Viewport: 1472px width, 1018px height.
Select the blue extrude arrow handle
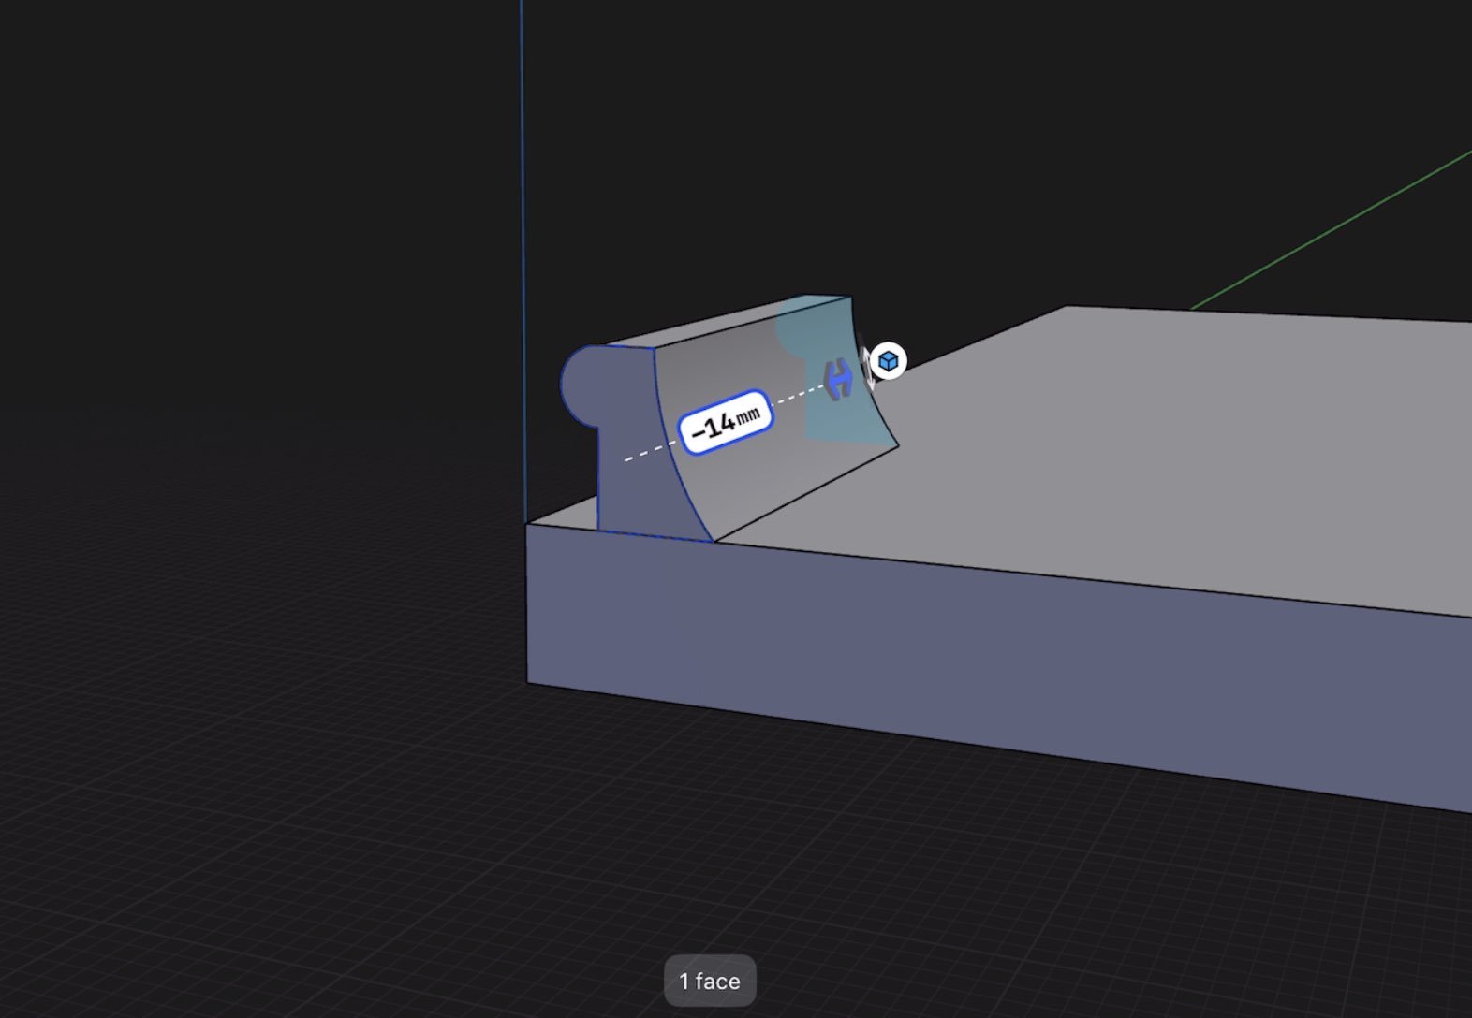tap(839, 379)
